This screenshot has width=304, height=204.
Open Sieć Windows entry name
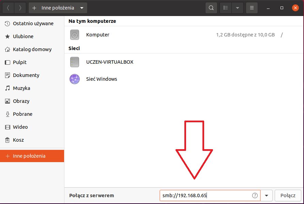click(102, 79)
